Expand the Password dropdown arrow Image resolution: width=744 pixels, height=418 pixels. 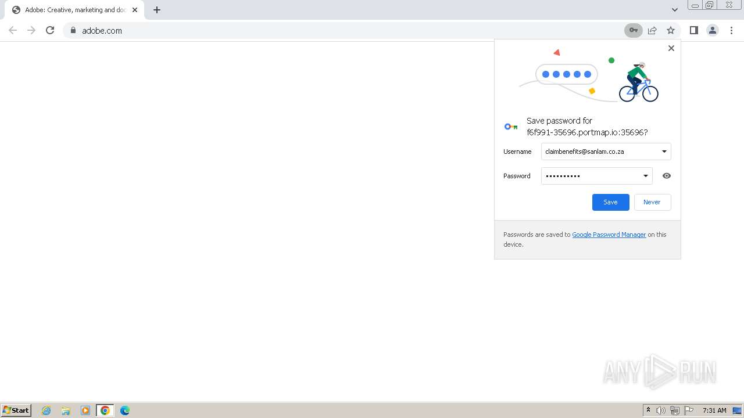pyautogui.click(x=646, y=176)
